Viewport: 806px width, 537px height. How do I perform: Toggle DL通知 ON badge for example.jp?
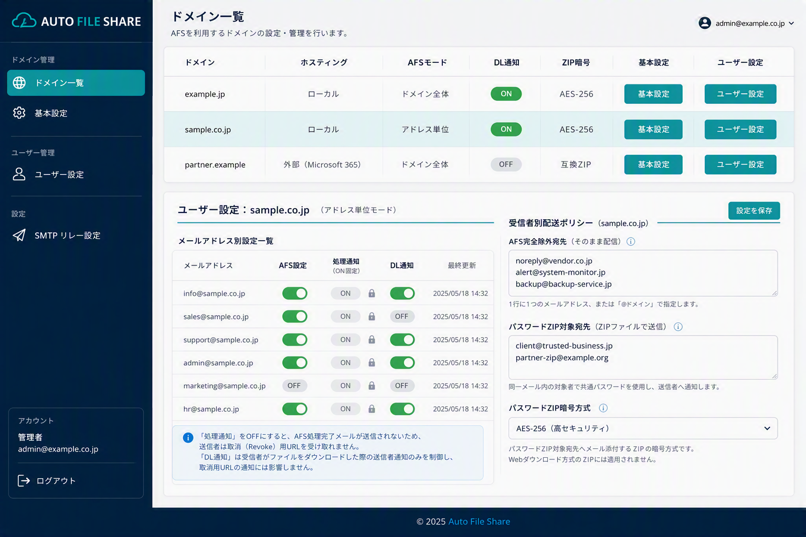tap(506, 94)
